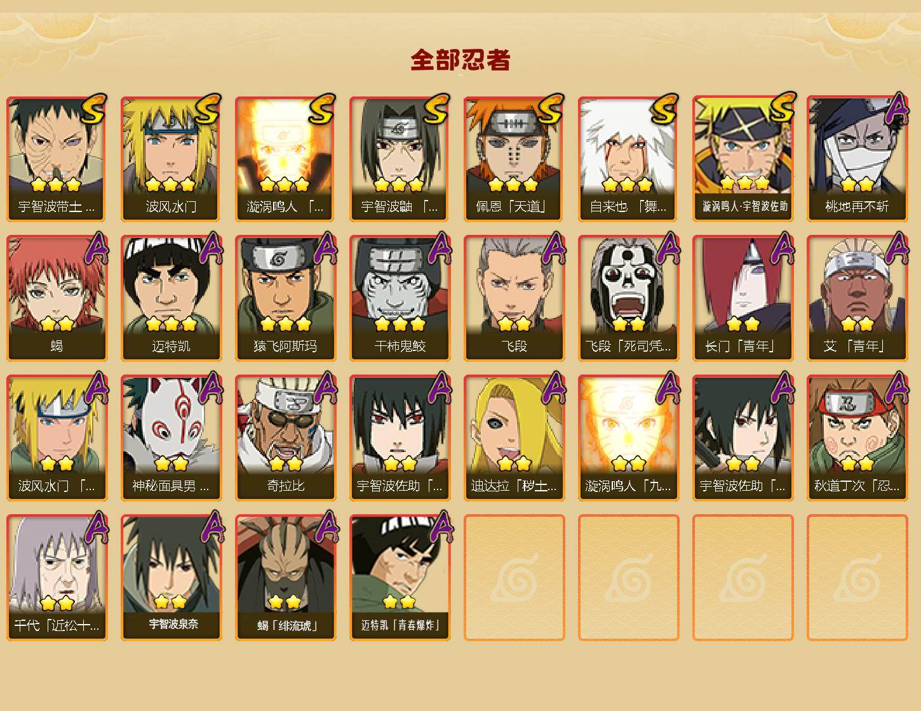Open the 佩恩「天道」 ninja card

point(514,159)
